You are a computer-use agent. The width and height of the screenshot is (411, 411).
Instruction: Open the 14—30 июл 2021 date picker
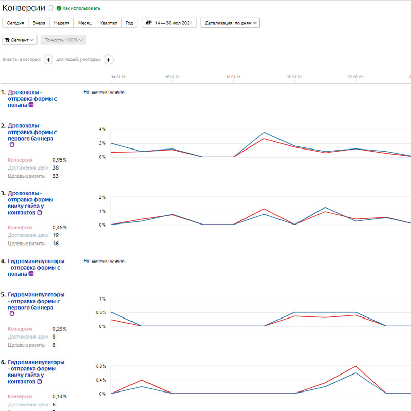click(169, 23)
